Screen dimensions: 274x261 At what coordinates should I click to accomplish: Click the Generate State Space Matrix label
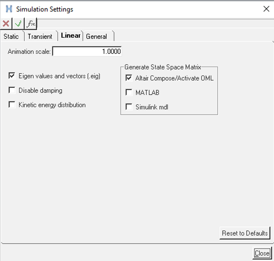coord(163,67)
